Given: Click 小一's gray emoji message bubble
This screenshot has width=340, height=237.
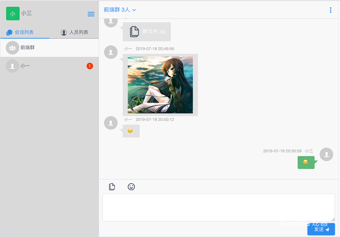Looking at the screenshot, I should pos(131,131).
